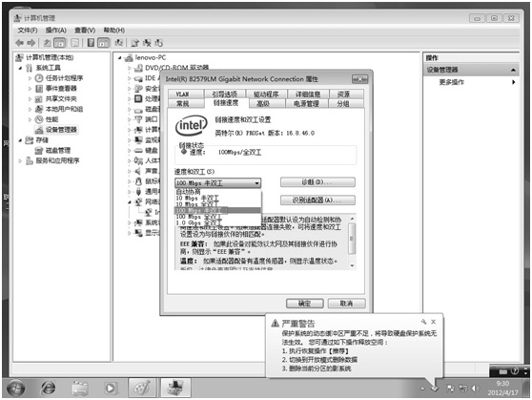532x400 pixels.
Task: Open the 速度和双工 dropdown arrow
Action: 256,183
